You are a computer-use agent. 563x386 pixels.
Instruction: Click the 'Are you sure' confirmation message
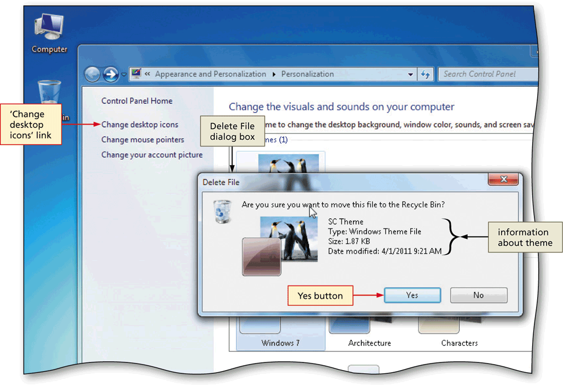(343, 204)
